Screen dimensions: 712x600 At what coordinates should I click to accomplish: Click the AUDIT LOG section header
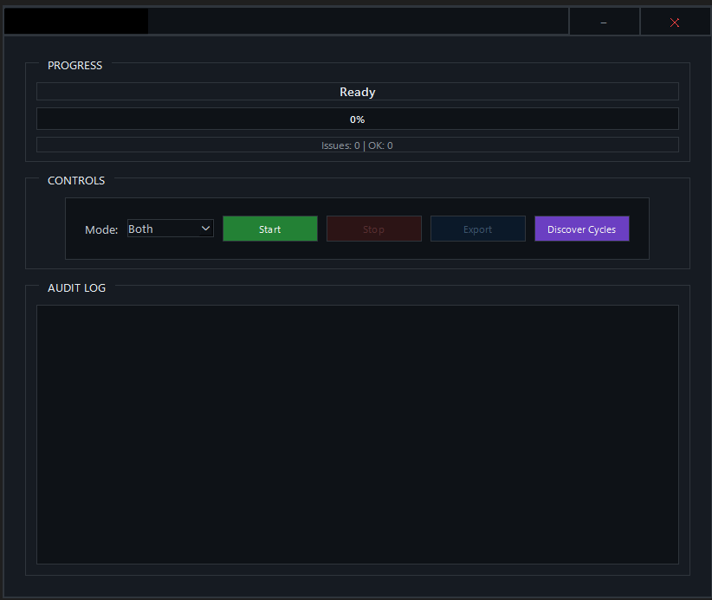(x=76, y=287)
